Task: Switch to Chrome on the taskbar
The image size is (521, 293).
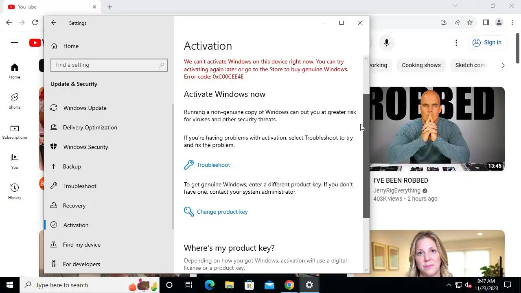Action: (289, 285)
